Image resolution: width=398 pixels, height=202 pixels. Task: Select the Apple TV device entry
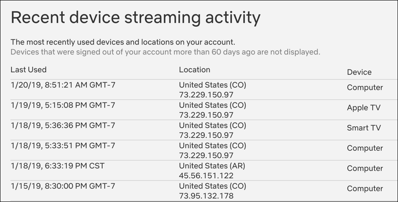pos(364,108)
